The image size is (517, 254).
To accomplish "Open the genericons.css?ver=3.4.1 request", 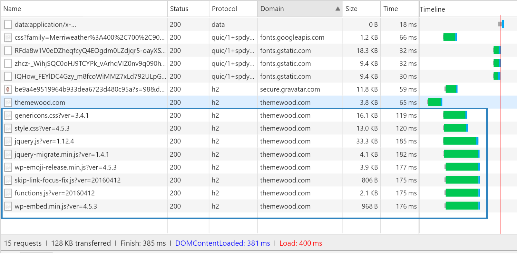I will [52, 115].
